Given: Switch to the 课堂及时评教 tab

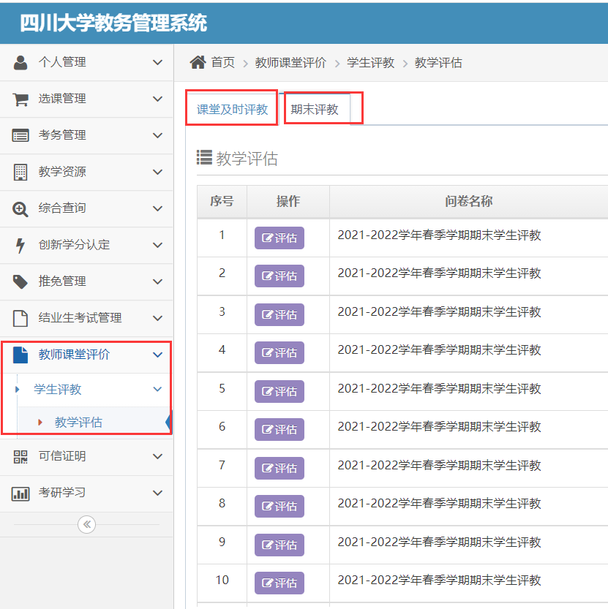Looking at the screenshot, I should pos(232,110).
